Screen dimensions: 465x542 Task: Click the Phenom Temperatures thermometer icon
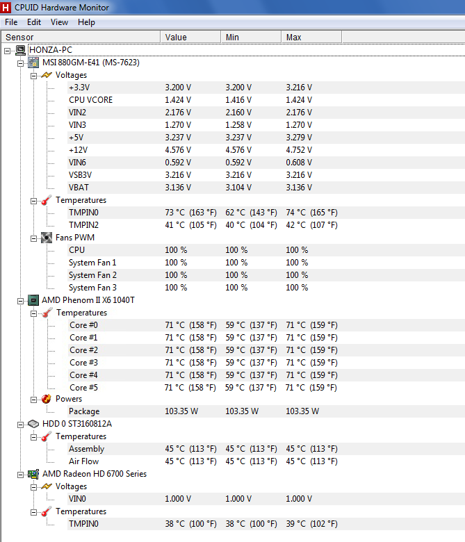point(47,313)
